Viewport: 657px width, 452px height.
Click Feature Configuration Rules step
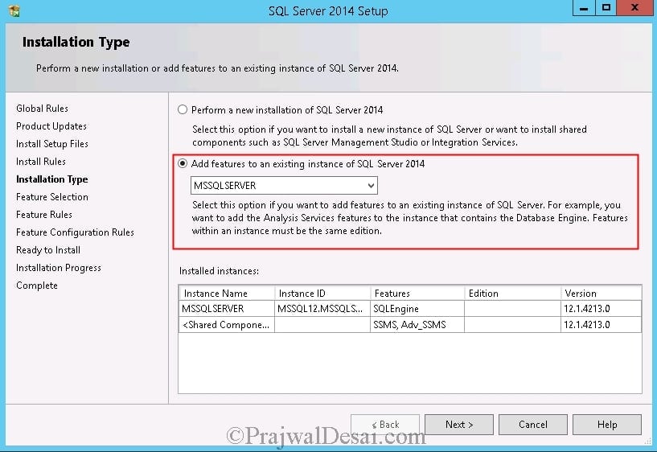tap(75, 232)
